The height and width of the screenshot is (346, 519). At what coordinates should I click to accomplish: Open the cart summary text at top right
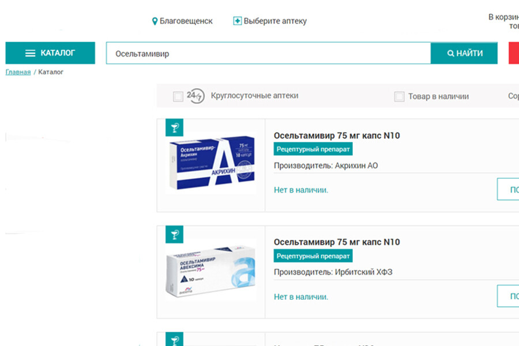click(x=504, y=21)
